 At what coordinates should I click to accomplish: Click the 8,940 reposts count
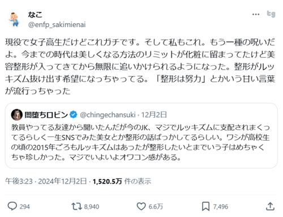92,207
